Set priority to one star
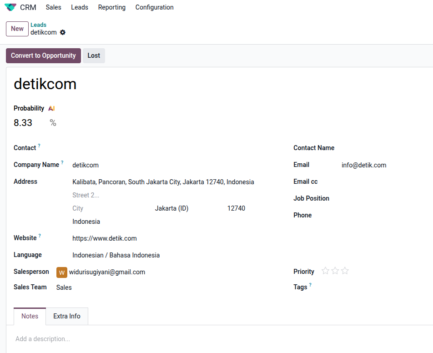Screen dimensions: 433x353 (325, 271)
